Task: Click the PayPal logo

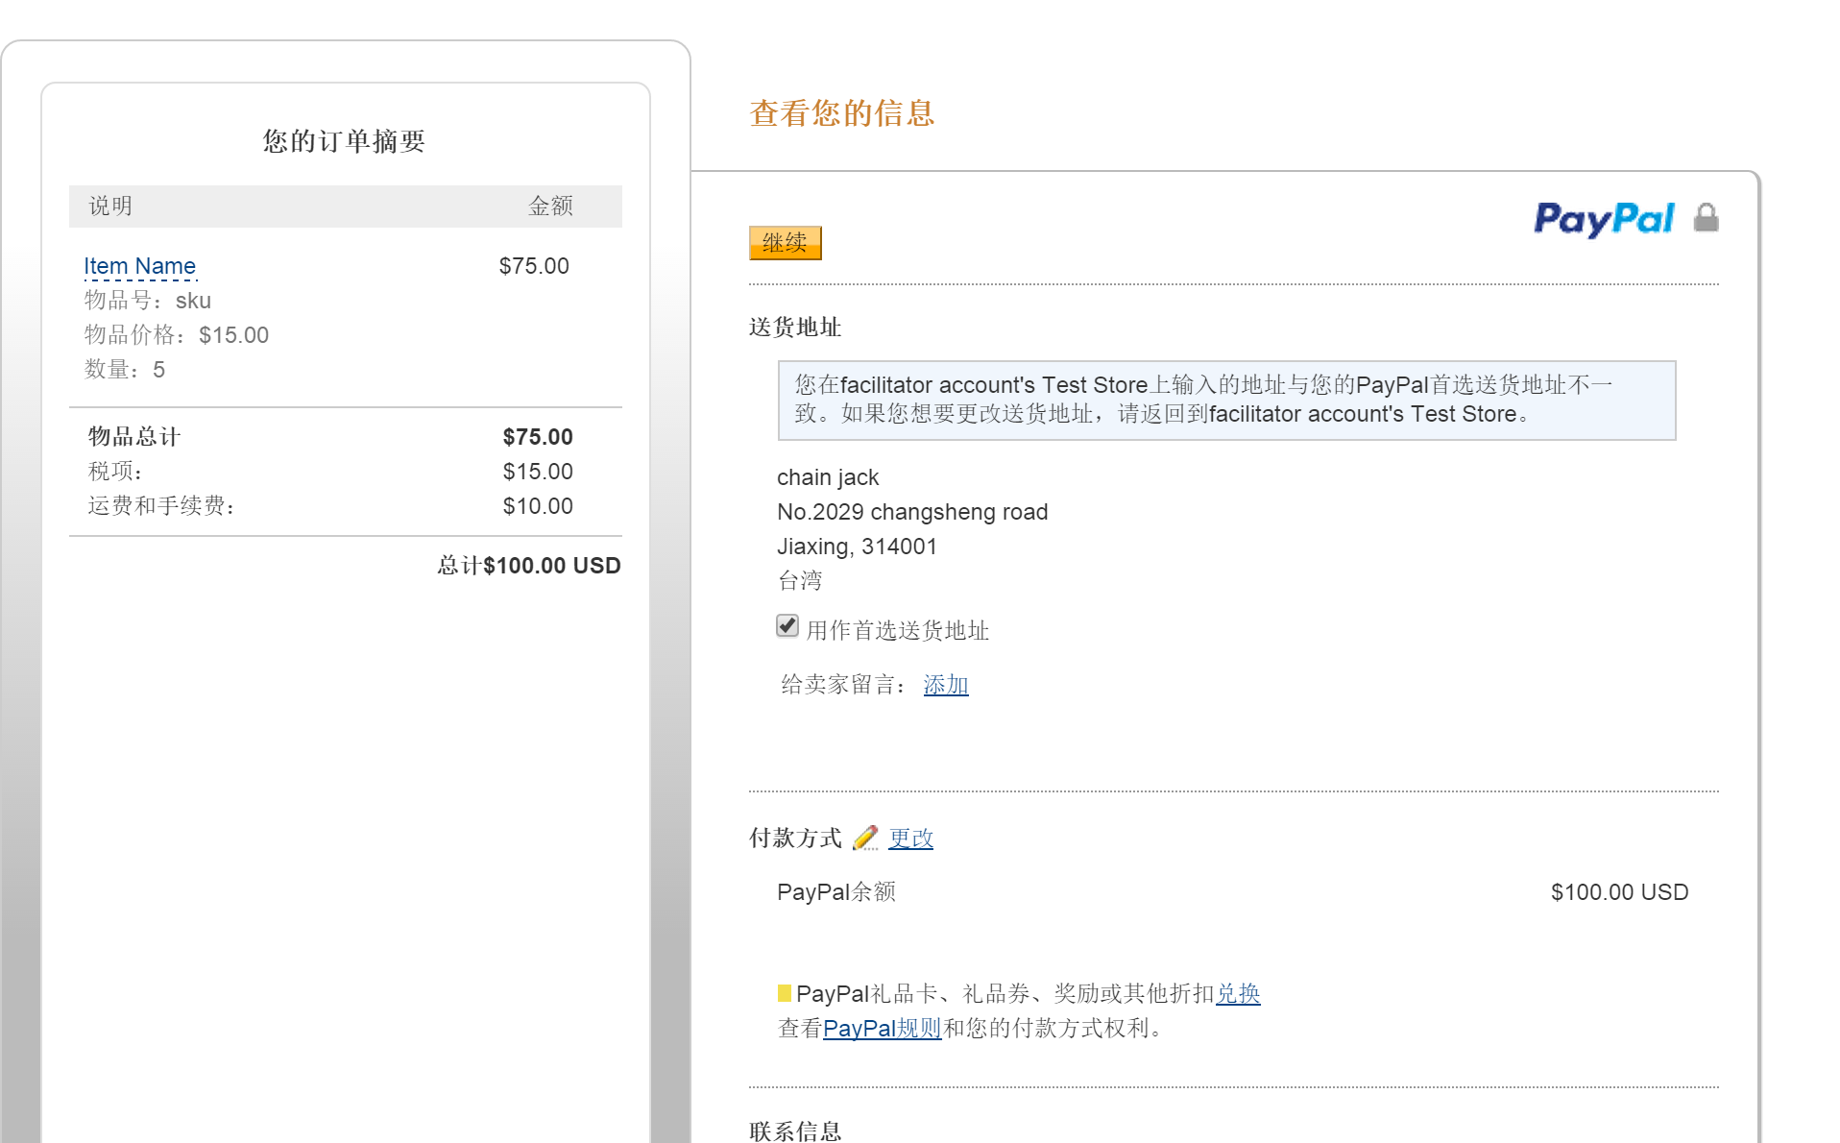Action: [x=1603, y=219]
